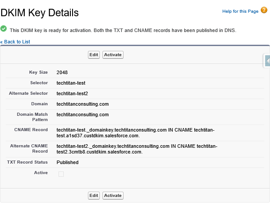Viewport: 270px width, 207px height.
Task: Click the bottom Edit button
Action: coord(94,196)
